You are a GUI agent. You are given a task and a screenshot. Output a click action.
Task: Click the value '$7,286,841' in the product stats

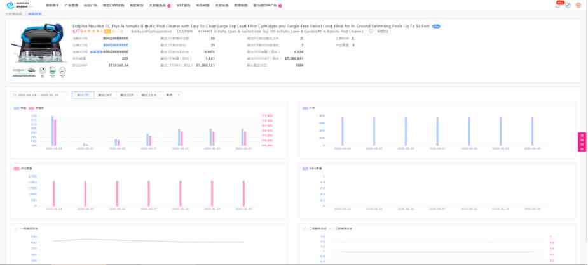coord(294,58)
